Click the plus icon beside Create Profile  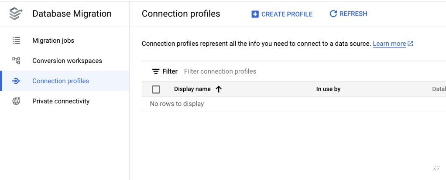click(x=255, y=14)
